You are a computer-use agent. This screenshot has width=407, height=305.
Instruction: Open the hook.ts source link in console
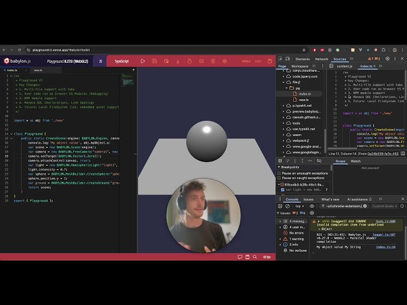click(x=385, y=221)
